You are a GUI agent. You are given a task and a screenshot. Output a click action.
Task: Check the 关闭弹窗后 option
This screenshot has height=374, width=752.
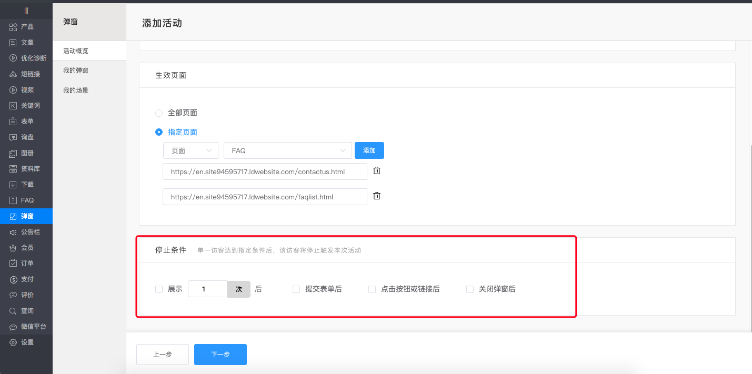click(x=469, y=289)
